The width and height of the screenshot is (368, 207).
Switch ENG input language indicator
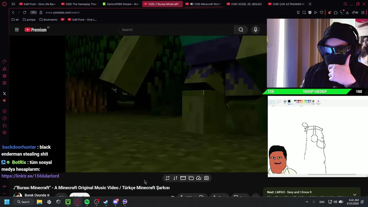[322, 202]
